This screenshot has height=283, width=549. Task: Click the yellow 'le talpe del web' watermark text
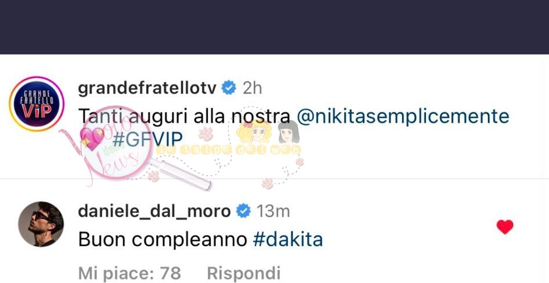coord(228,150)
